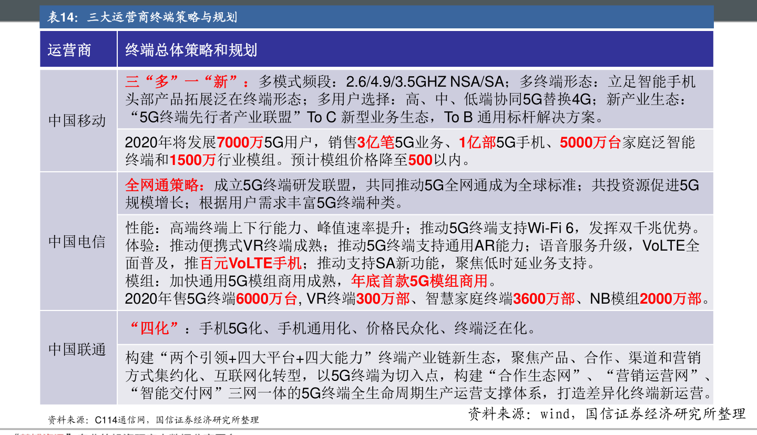Screen dimensions: 757x435
Task: Click the red 3亿笔 figure
Action: (375, 143)
